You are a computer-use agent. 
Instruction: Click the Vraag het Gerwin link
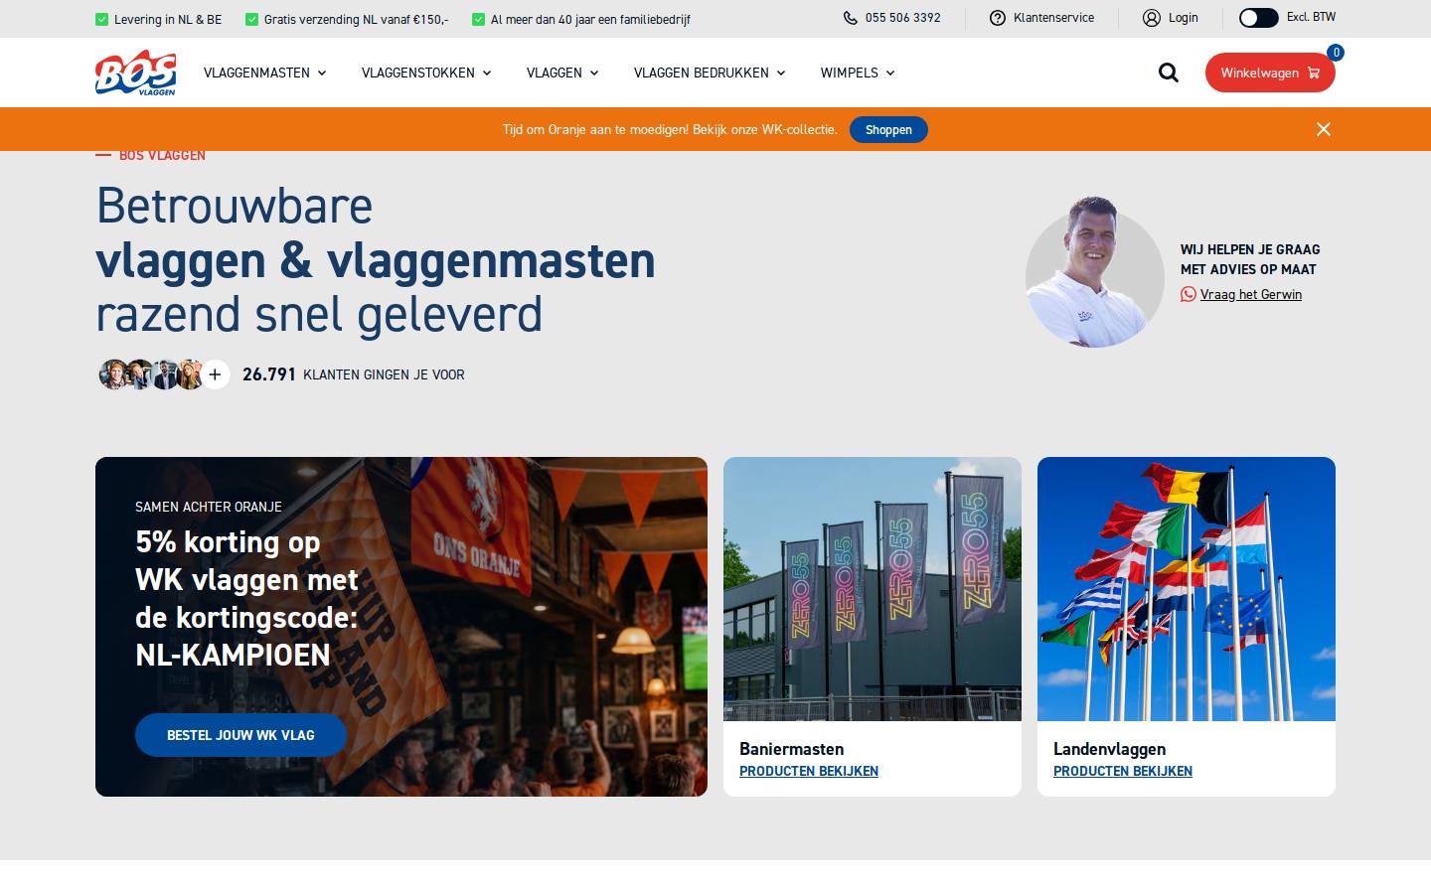click(x=1251, y=294)
